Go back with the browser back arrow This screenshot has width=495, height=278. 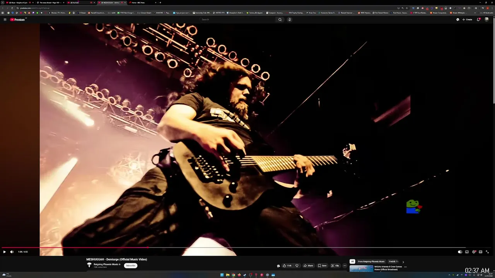click(x=3, y=8)
